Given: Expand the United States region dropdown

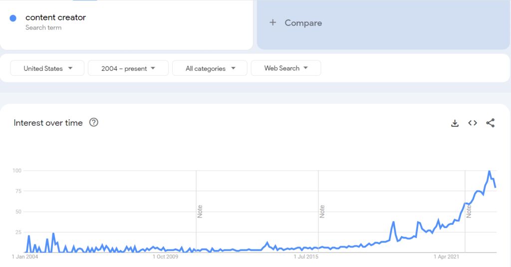Looking at the screenshot, I should 48,68.
